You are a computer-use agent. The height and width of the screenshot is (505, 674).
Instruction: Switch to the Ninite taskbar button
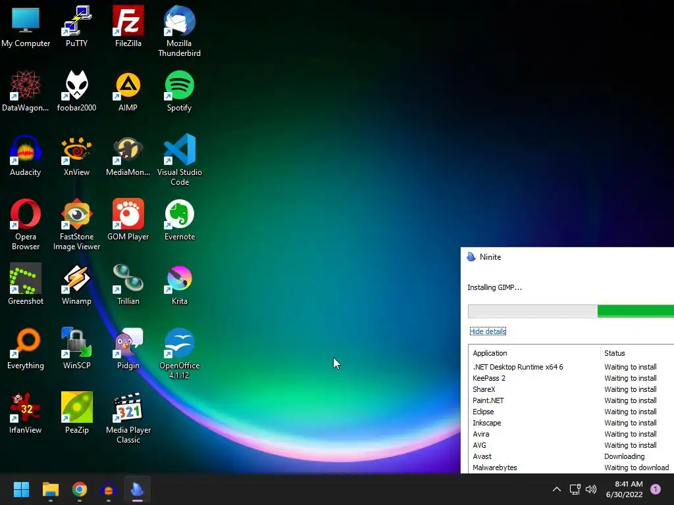pos(138,489)
